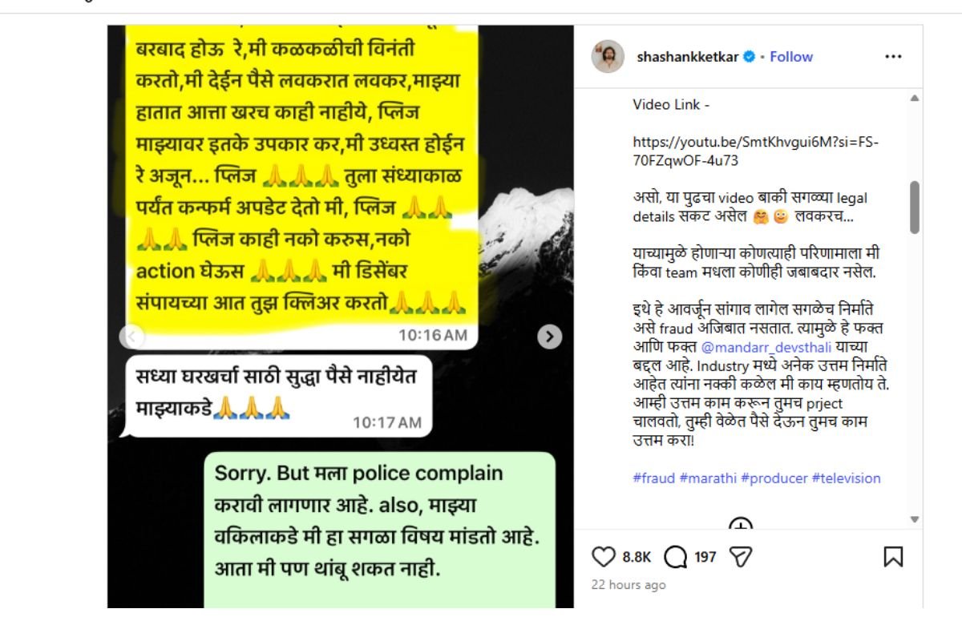Screen dimensions: 962x625
Task: Open the #television hashtag
Action: [846, 478]
